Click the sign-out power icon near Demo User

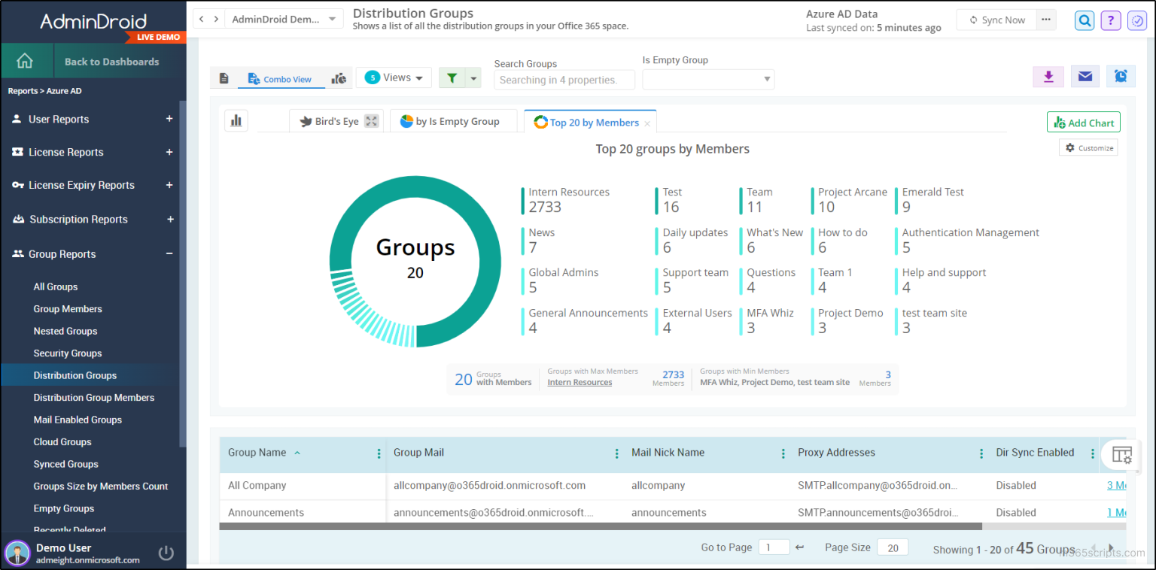pyautogui.click(x=166, y=553)
